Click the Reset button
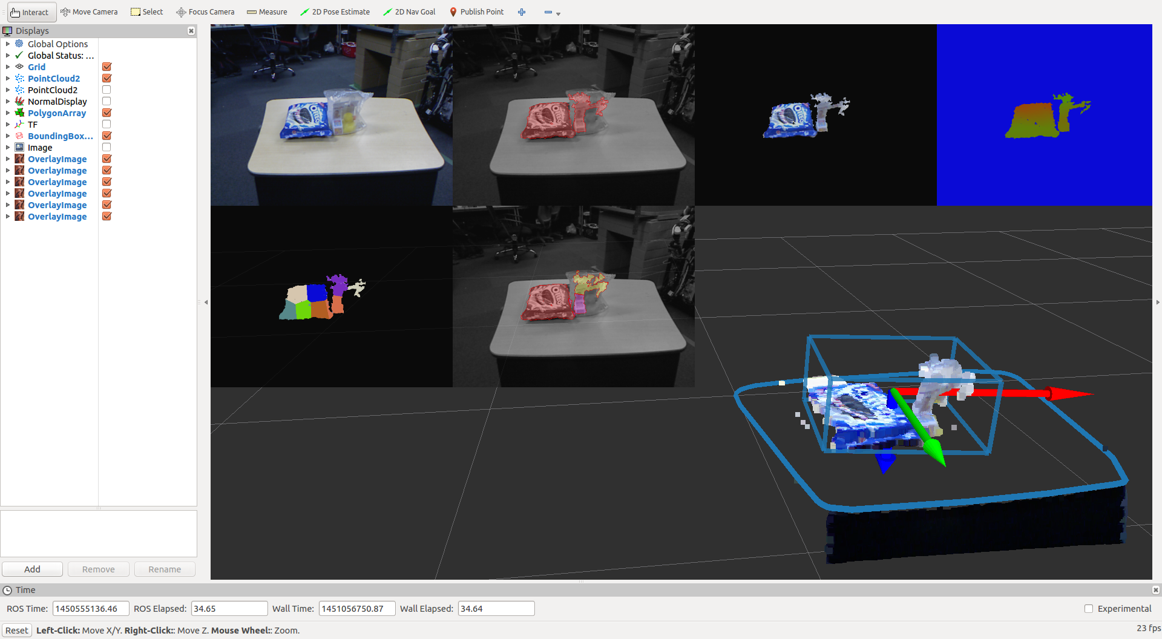 (17, 630)
